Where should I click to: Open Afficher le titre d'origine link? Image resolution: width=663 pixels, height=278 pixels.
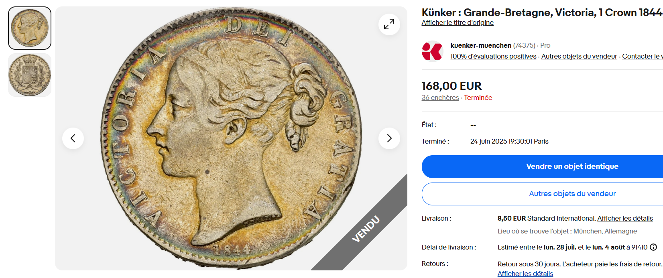coord(458,23)
